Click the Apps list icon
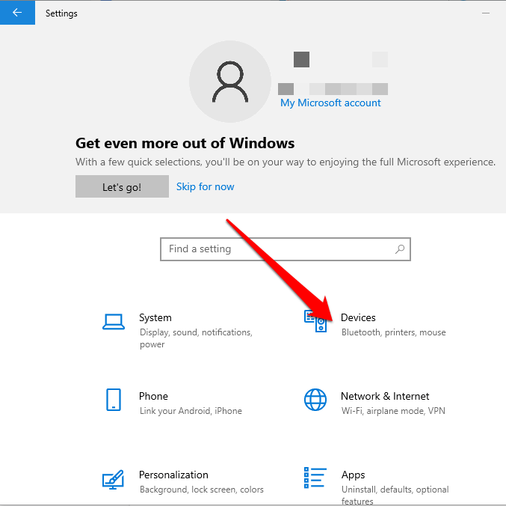This screenshot has width=506, height=506. [x=315, y=478]
